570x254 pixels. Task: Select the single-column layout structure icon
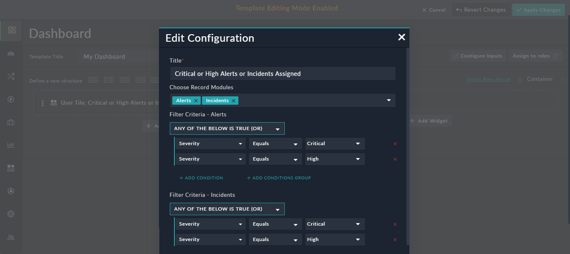coord(93,80)
